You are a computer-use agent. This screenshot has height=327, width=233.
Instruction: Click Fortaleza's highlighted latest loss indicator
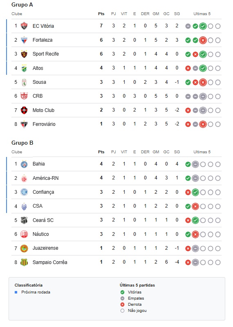point(203,40)
